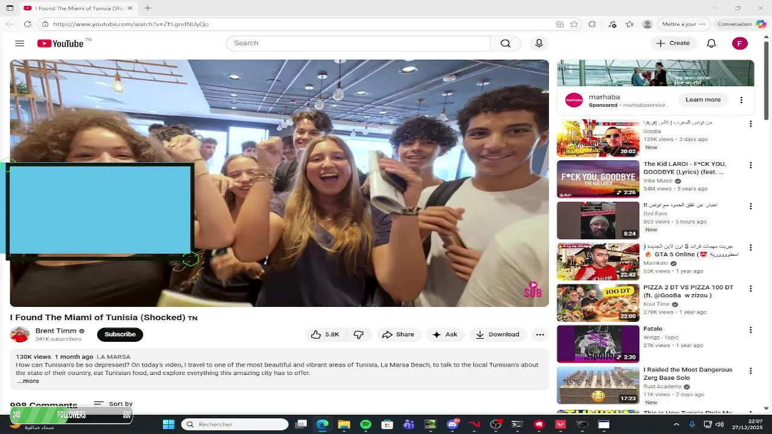The height and width of the screenshot is (434, 772).
Task: Refresh the page in browser toolbar
Action: click(x=27, y=24)
